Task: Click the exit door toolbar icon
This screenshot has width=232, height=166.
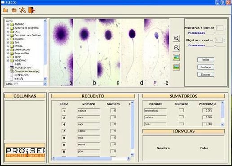Action: coord(31,10)
